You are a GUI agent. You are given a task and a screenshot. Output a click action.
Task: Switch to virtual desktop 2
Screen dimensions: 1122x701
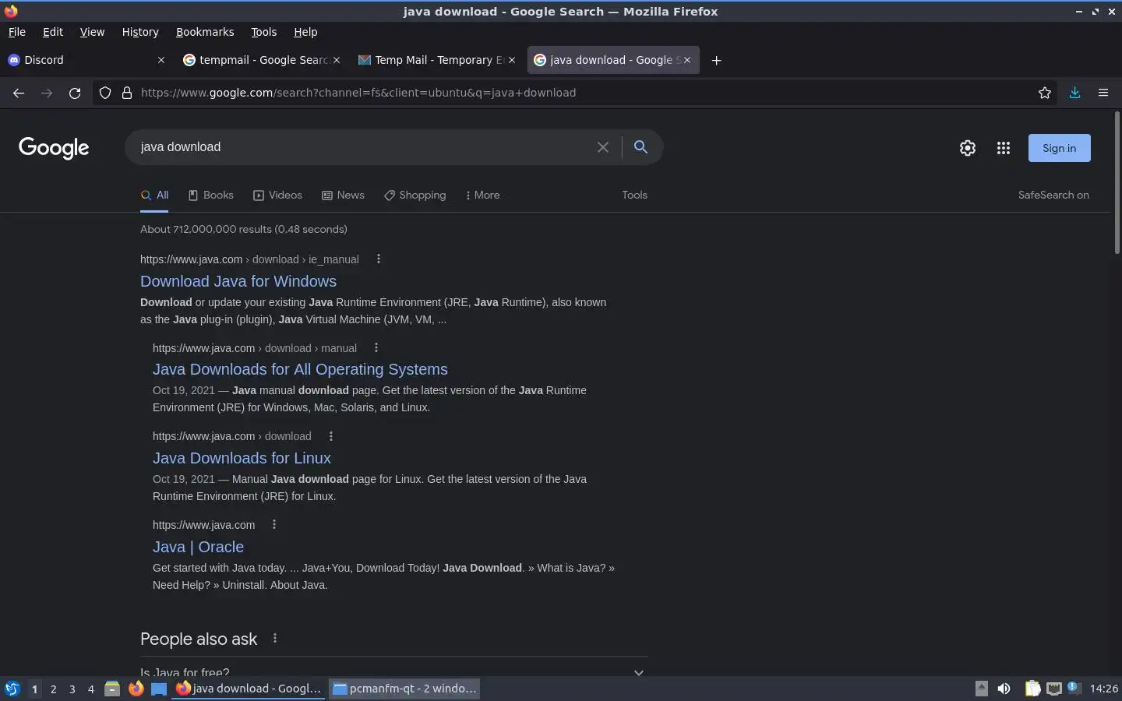[53, 689]
